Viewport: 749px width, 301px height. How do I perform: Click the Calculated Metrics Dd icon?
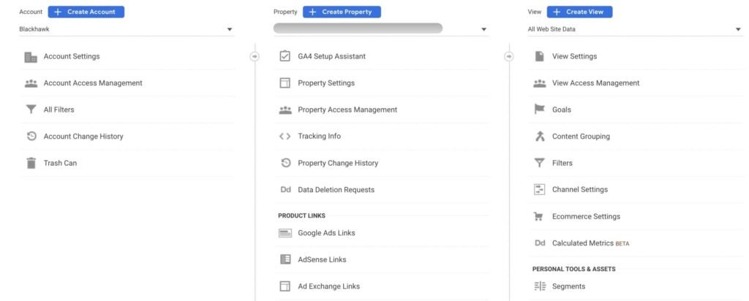[x=540, y=243]
